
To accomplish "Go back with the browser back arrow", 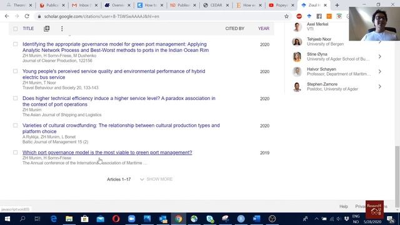I will click(7, 16).
